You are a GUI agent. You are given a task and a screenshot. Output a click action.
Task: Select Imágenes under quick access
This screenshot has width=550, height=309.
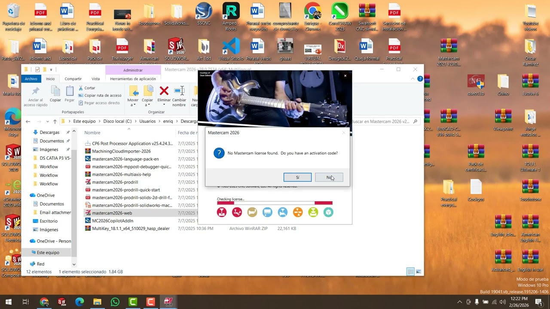click(x=49, y=149)
